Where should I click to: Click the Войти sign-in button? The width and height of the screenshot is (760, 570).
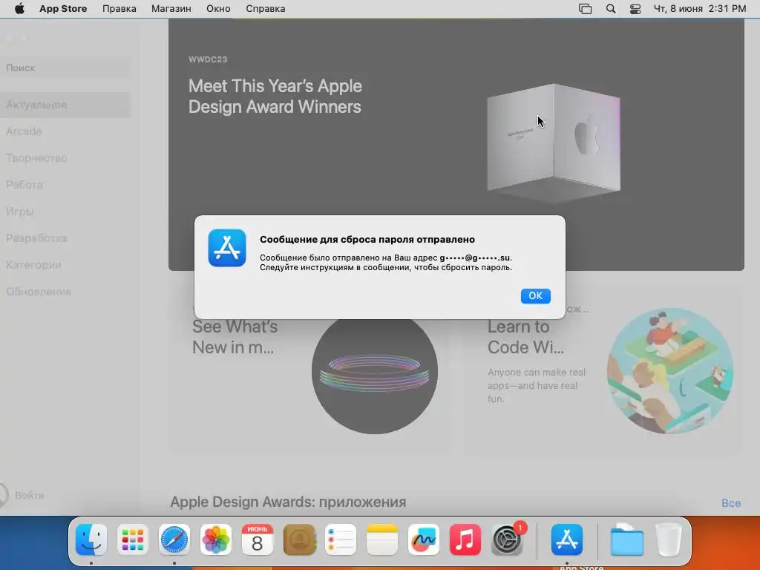pos(22,495)
